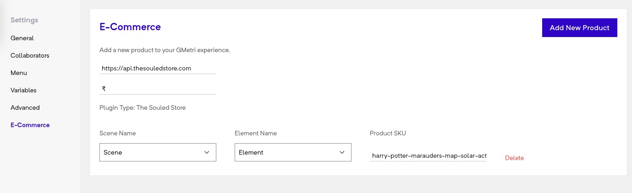
Task: Open the General settings page
Action: coord(22,38)
